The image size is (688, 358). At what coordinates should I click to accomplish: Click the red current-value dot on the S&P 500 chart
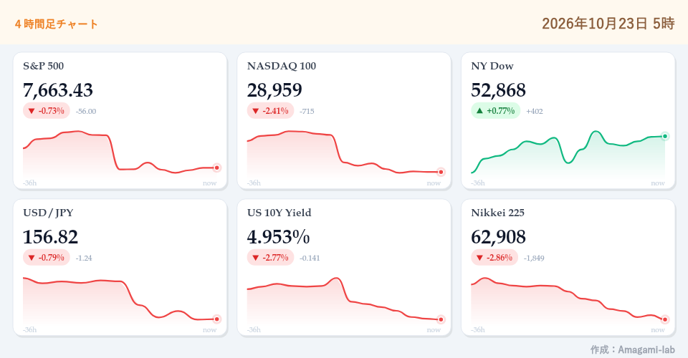click(x=216, y=168)
